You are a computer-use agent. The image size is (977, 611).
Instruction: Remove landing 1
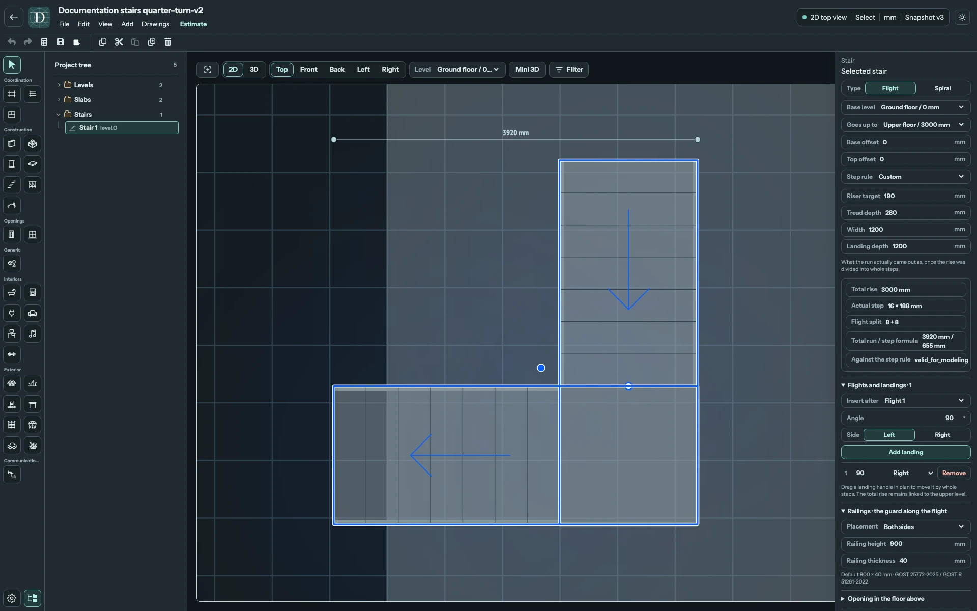tap(954, 473)
